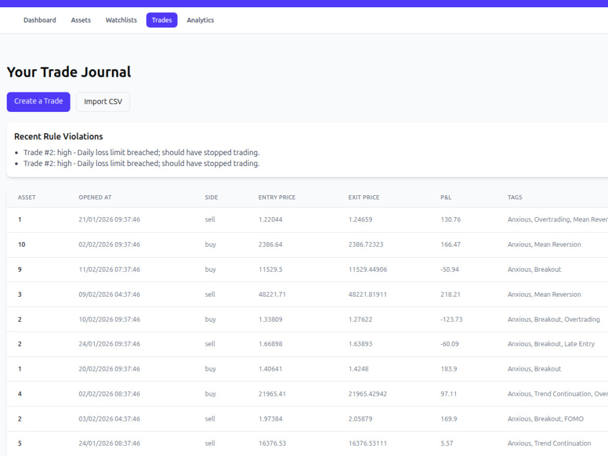Viewport: 608px width, 456px height.
Task: Click the EXIT PRICE column header
Action: [x=364, y=198]
